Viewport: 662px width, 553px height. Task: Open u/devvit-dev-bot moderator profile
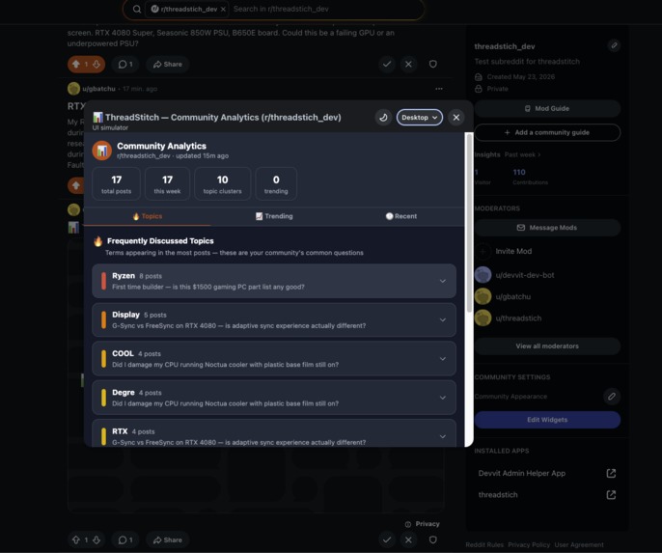pos(525,275)
